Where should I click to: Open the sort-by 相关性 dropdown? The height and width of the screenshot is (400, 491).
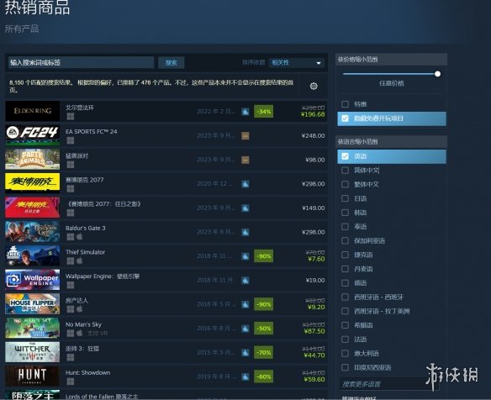coord(296,62)
